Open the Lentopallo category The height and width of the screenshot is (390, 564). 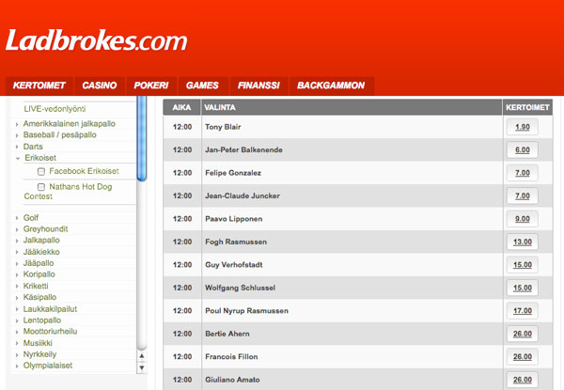[42, 320]
